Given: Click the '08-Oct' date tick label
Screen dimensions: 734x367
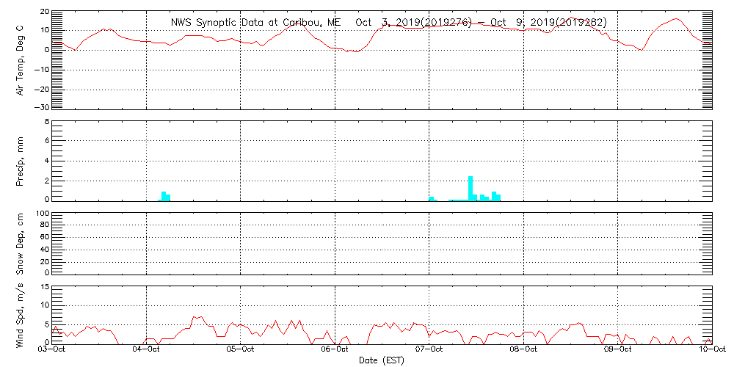Looking at the screenshot, I should (524, 350).
